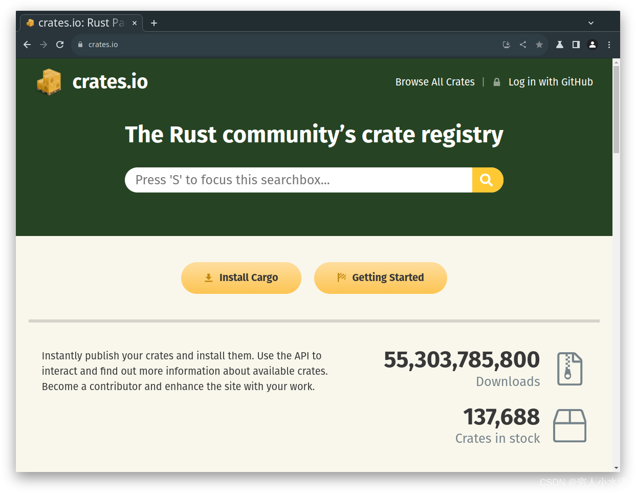Click the install app icon in address bar
Screen dimensions: 636x493
click(507, 45)
